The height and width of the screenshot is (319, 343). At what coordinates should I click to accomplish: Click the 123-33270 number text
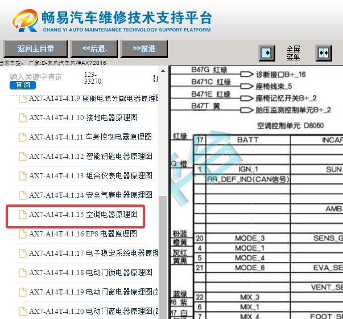pos(93,78)
